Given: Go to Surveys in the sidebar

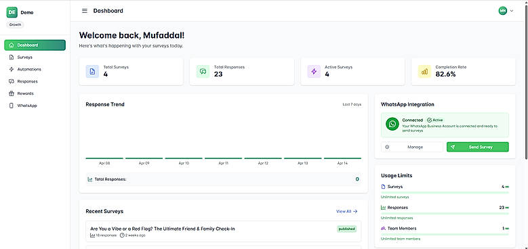Looking at the screenshot, I should [x=35, y=57].
